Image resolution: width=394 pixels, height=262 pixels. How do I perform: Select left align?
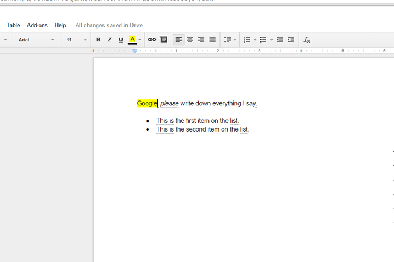pyautogui.click(x=178, y=40)
